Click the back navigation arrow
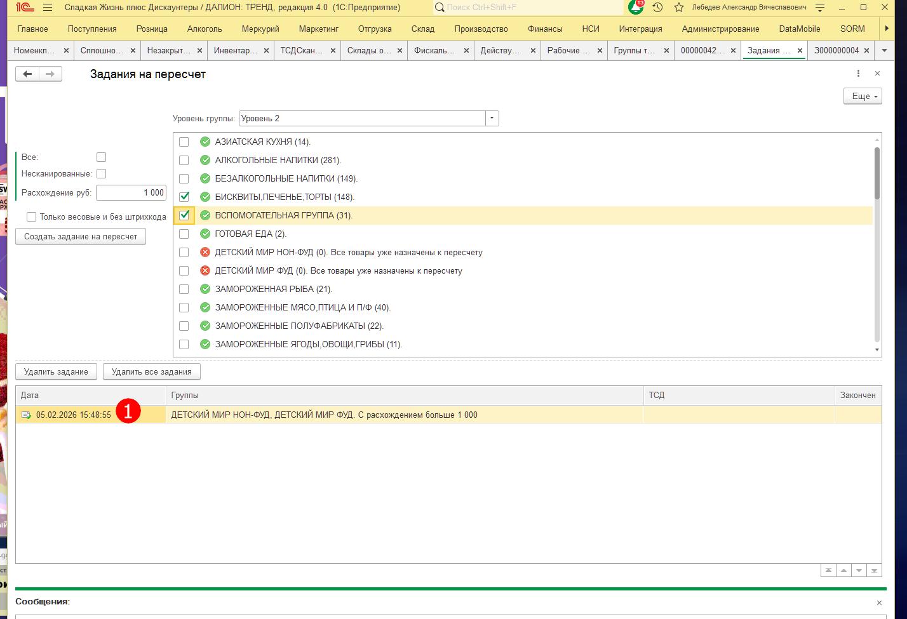 tap(27, 74)
